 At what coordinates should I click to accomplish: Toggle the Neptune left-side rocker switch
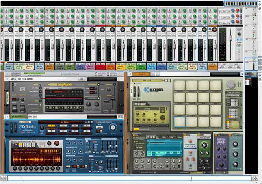pos(14,108)
